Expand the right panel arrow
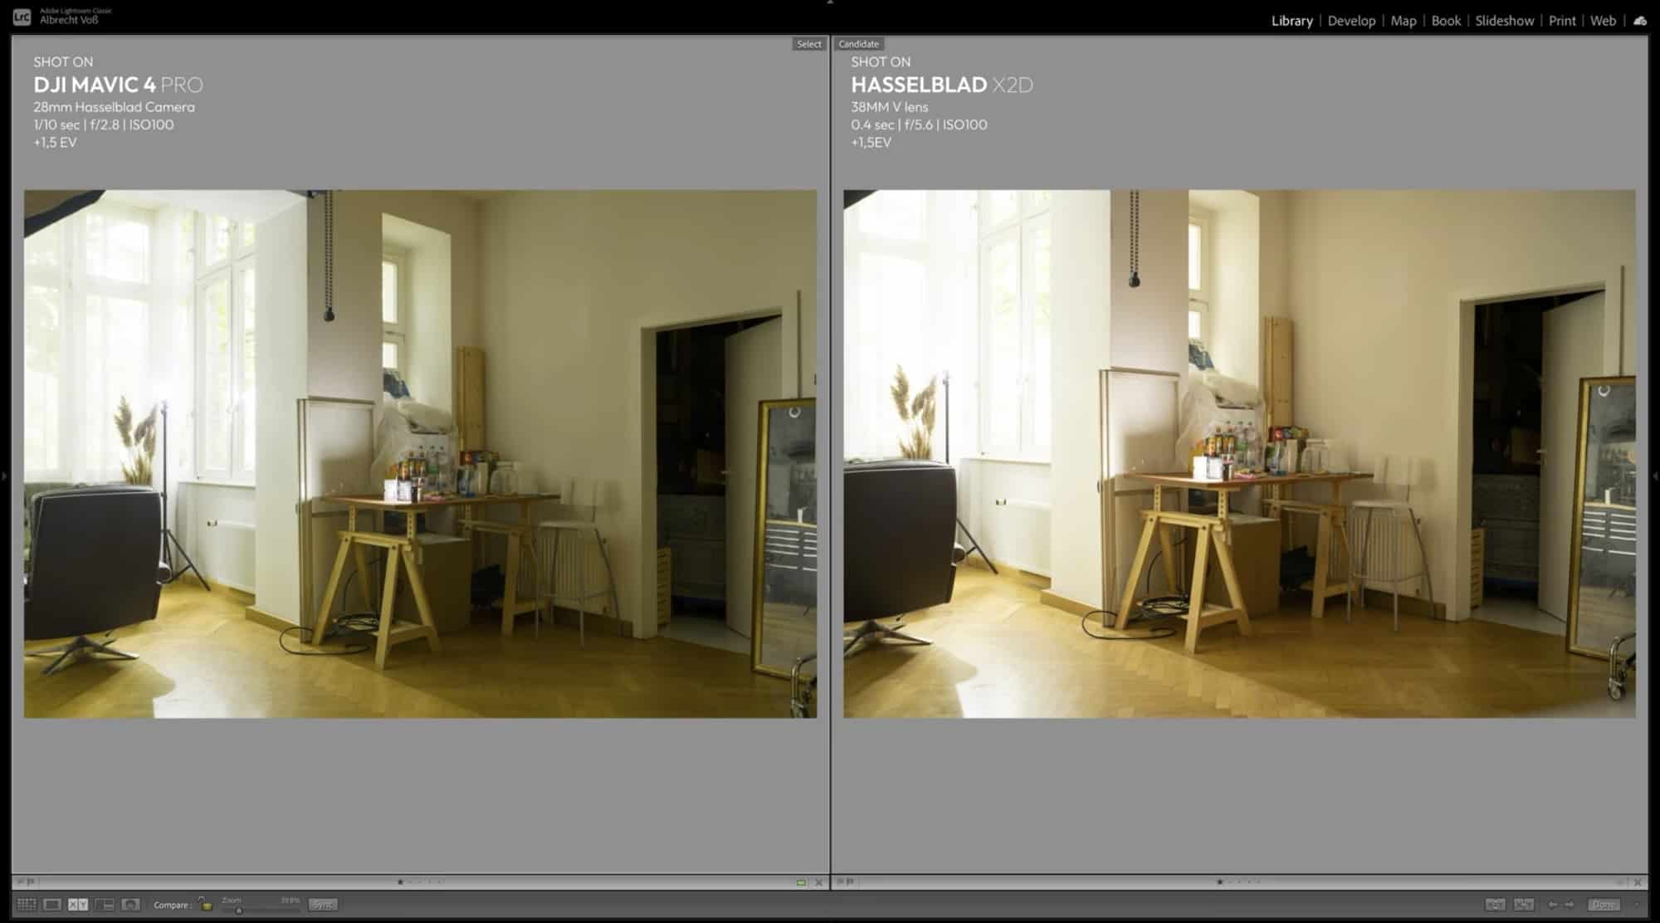Viewport: 1660px width, 923px height. coord(1656,476)
